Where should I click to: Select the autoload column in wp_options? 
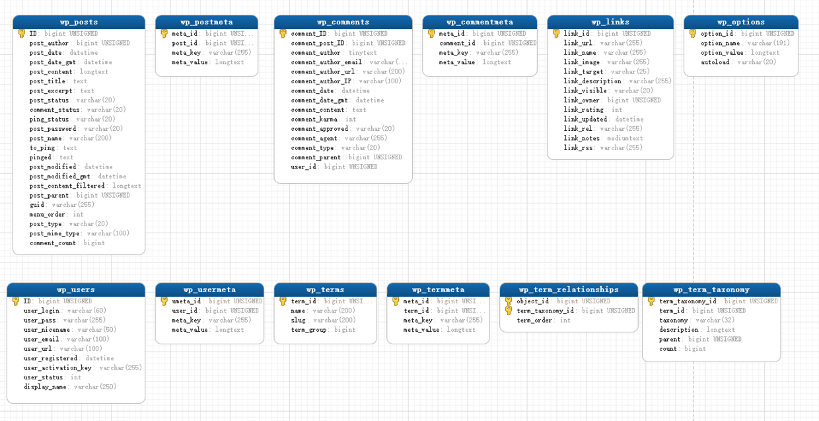716,62
